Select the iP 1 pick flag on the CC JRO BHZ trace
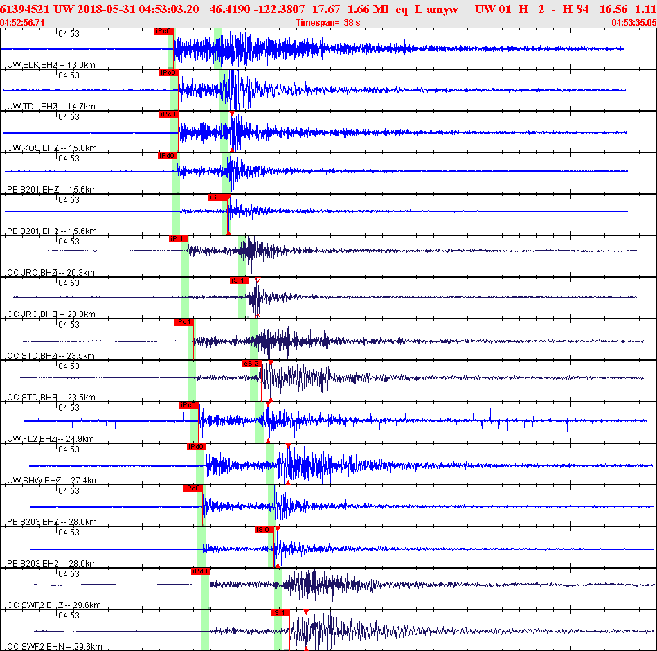657x651 pixels. pos(178,239)
